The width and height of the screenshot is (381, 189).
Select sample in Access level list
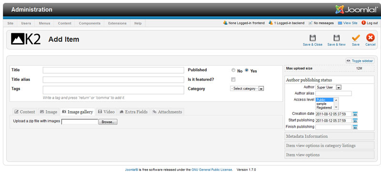tap(325, 104)
